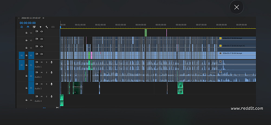This screenshot has height=125, width=271.
Task: Add a marker using the marker icon
Action: [40, 27]
